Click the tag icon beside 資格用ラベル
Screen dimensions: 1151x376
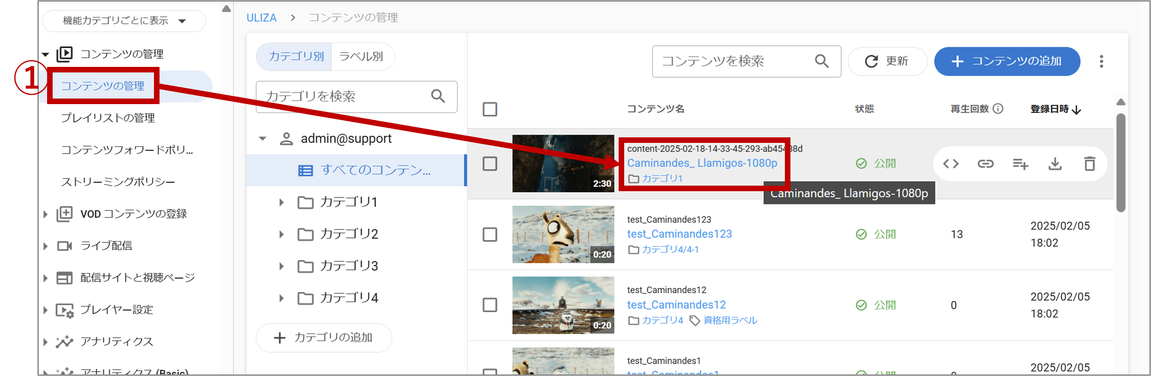click(694, 321)
